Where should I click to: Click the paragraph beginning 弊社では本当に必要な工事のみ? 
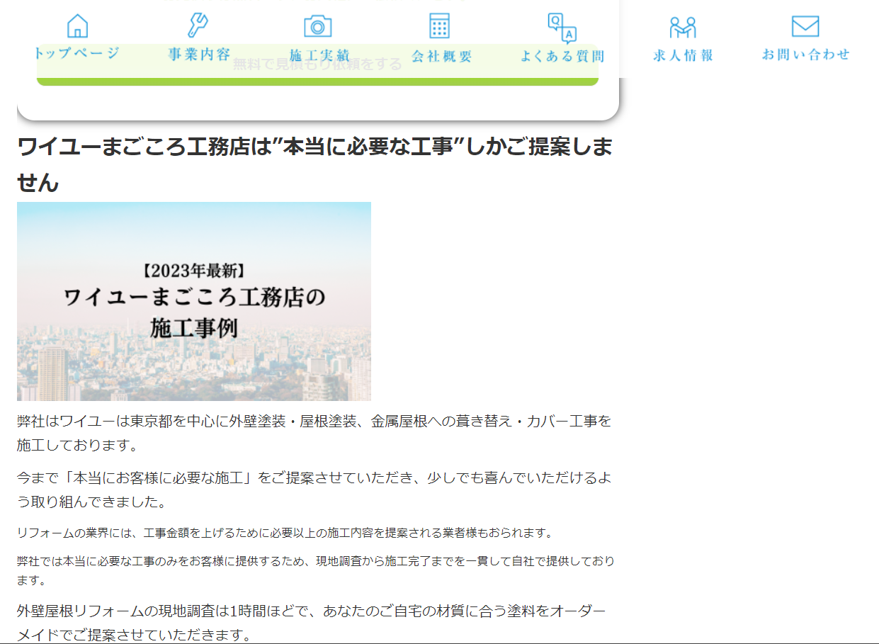[x=315, y=570]
